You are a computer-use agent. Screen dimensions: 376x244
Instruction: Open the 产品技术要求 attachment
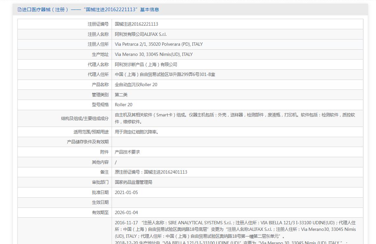tap(127, 152)
